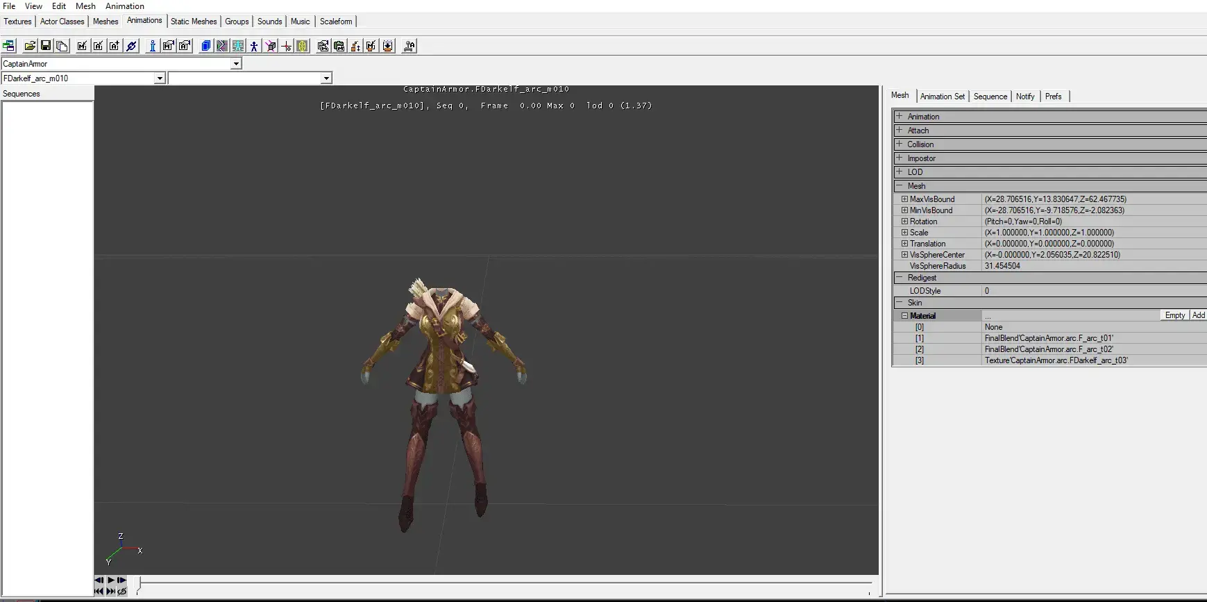Open the empty animation set dropdown
1207x602 pixels.
click(x=326, y=78)
